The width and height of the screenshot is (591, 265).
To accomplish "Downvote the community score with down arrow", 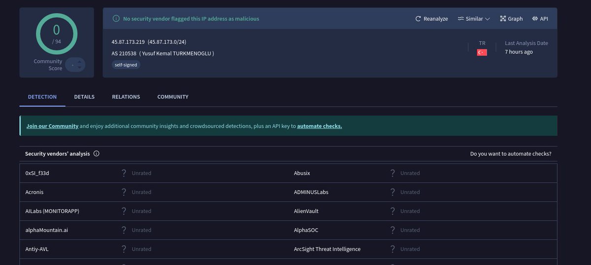I will coord(80,68).
